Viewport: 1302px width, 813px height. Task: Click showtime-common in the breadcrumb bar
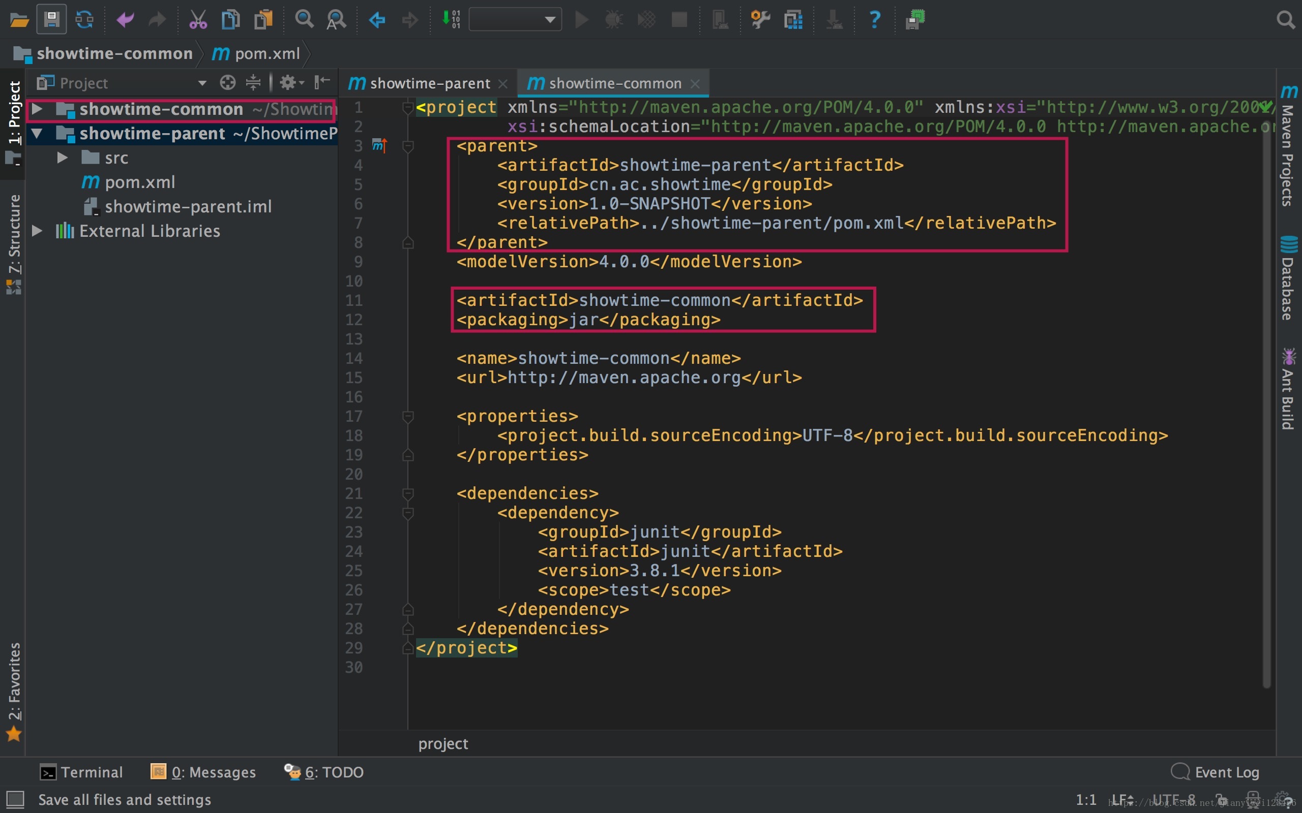point(114,54)
